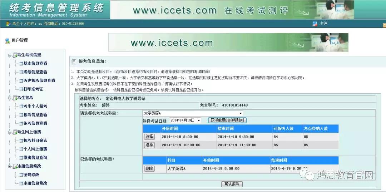Click the 注销 logout link

[323, 24]
